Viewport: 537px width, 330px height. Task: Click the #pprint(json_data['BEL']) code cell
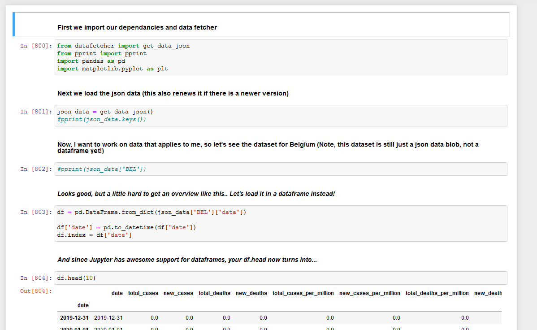pyautogui.click(x=281, y=169)
